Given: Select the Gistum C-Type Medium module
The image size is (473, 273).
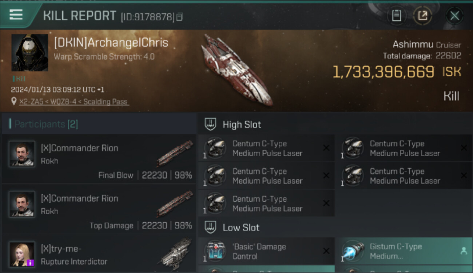Looking at the screenshot, I should click(404, 251).
